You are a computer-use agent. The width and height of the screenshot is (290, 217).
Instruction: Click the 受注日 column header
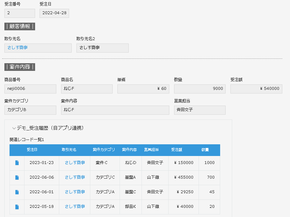point(32,150)
